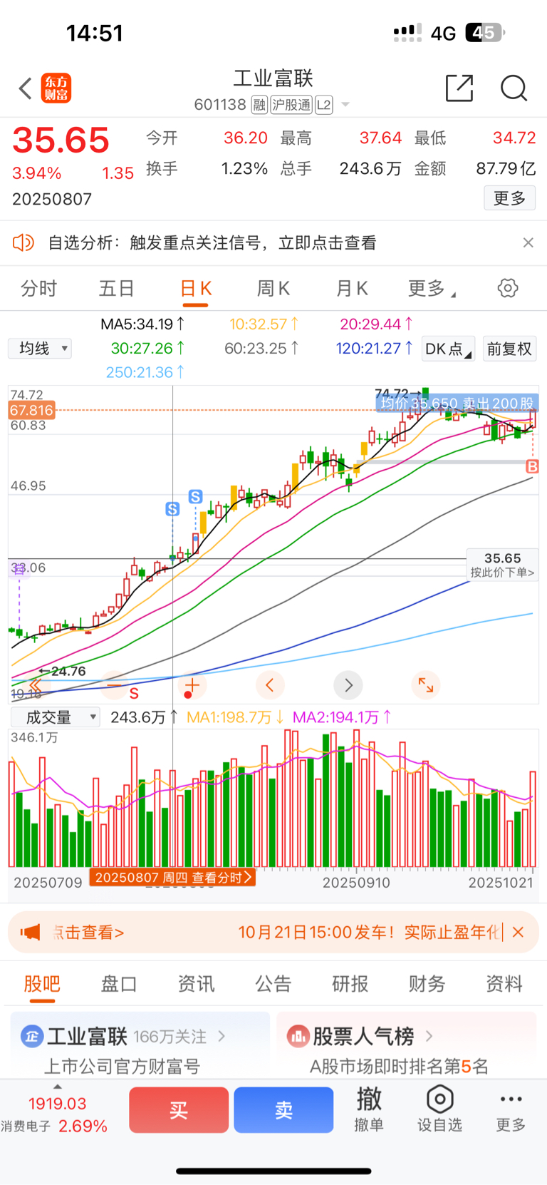This screenshot has width=547, height=1185.
Task: Tap the 沪股通 badge
Action: tap(291, 105)
